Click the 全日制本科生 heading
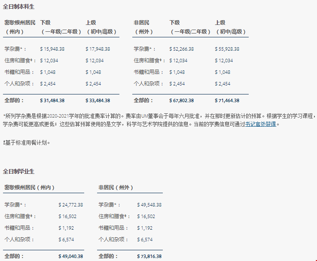This screenshot has height=261, width=317. click(18, 7)
